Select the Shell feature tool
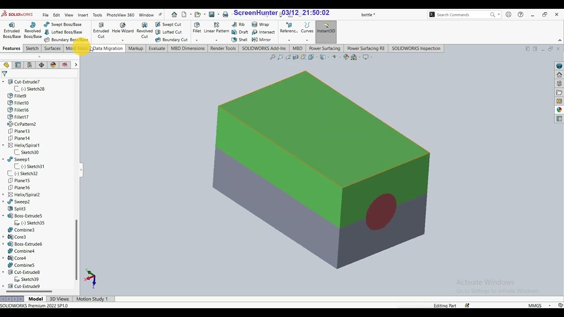Image resolution: width=564 pixels, height=317 pixels. (x=239, y=40)
